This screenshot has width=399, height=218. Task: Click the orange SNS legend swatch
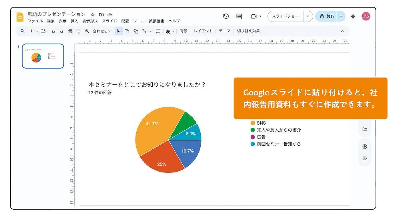point(253,123)
